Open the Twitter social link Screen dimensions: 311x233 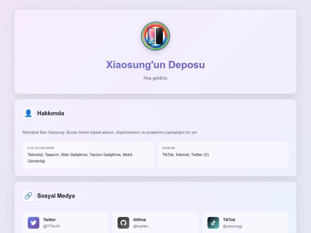[x=66, y=223]
